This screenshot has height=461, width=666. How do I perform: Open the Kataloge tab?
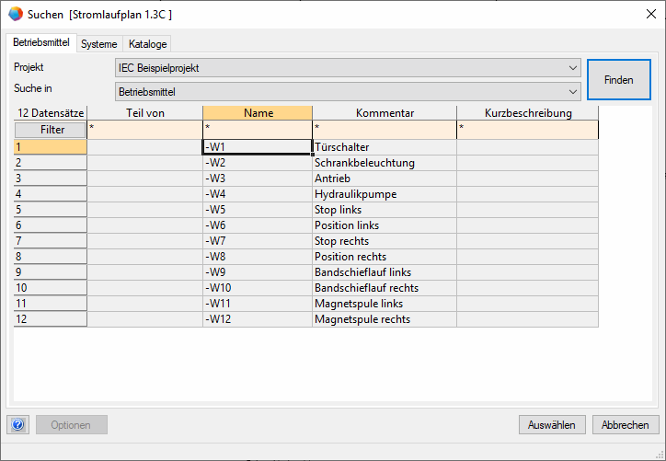(147, 44)
